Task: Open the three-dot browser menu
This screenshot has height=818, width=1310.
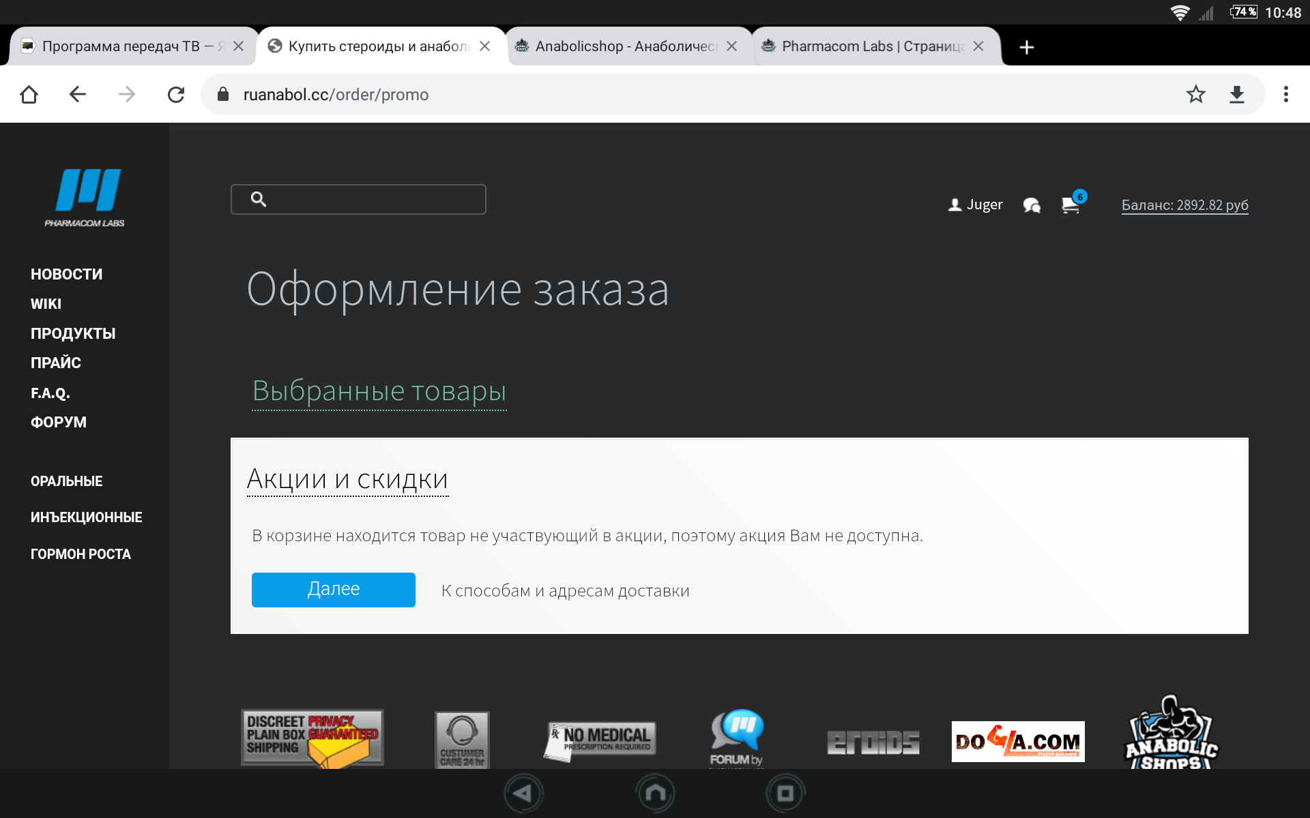Action: 1285,94
